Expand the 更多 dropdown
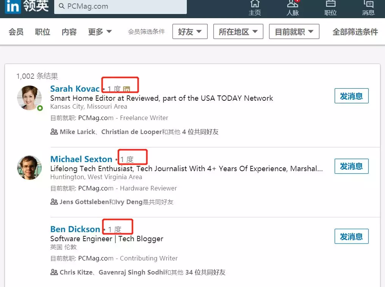This screenshot has height=287, width=385. pyautogui.click(x=100, y=32)
